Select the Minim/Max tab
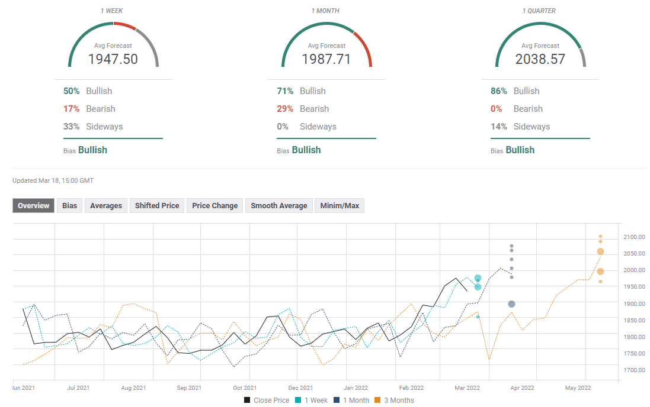This screenshot has height=407, width=650. (340, 206)
